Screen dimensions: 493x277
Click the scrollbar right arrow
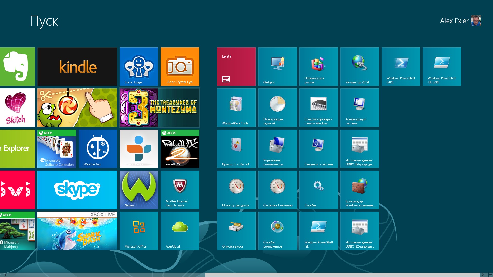pyautogui.click(x=483, y=275)
